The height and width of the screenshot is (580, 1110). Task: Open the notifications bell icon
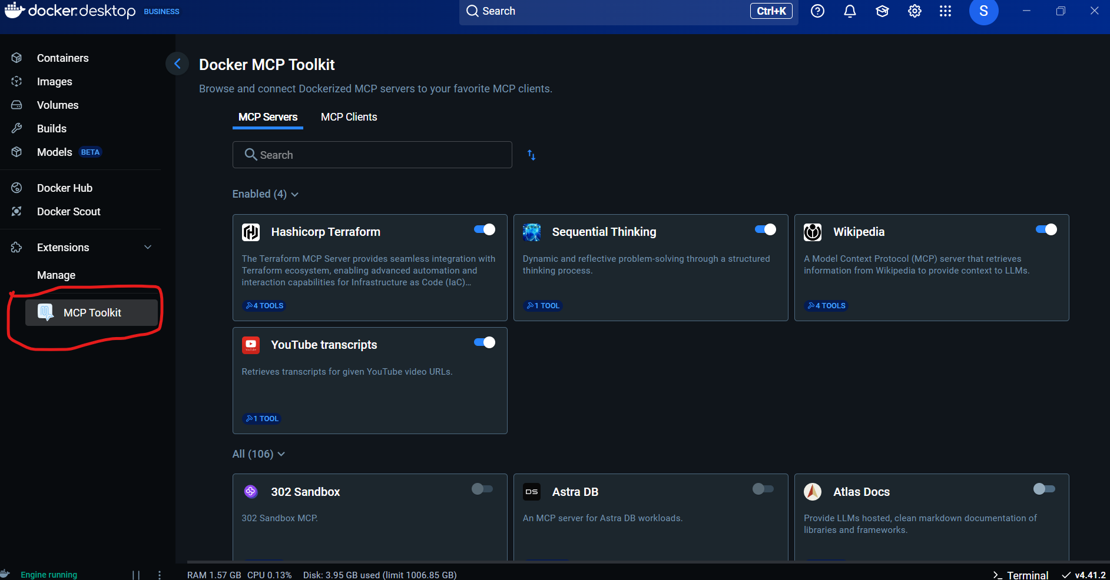(850, 11)
